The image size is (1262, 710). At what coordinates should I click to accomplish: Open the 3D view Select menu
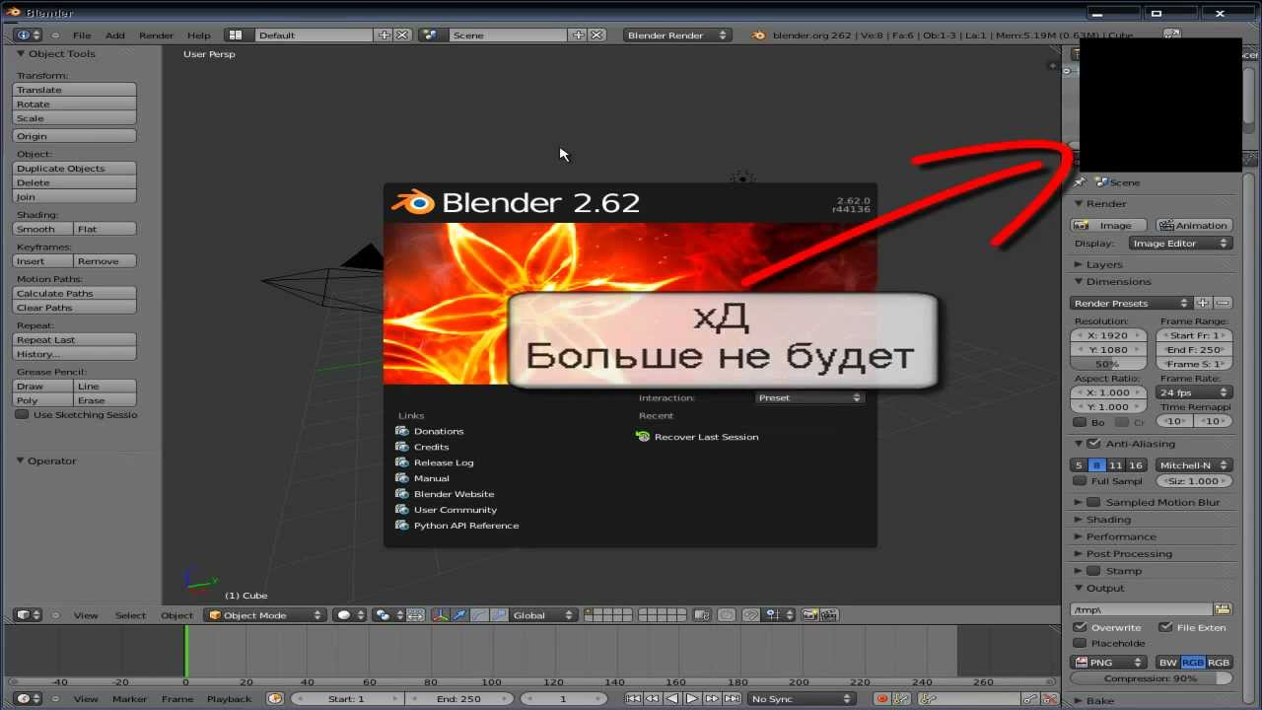tap(130, 615)
